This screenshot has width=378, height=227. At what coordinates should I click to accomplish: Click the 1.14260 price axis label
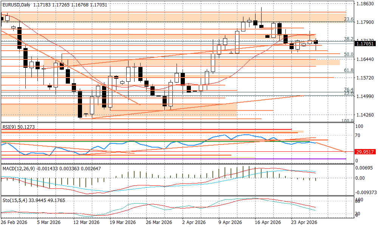(x=365, y=115)
